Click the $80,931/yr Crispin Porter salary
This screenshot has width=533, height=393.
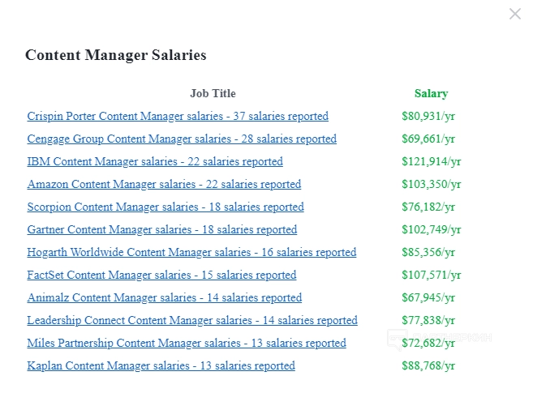428,117
